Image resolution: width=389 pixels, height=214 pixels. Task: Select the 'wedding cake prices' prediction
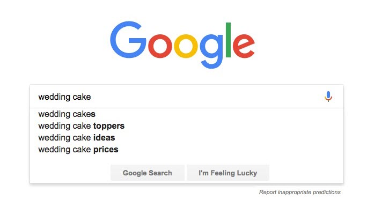[187, 150]
